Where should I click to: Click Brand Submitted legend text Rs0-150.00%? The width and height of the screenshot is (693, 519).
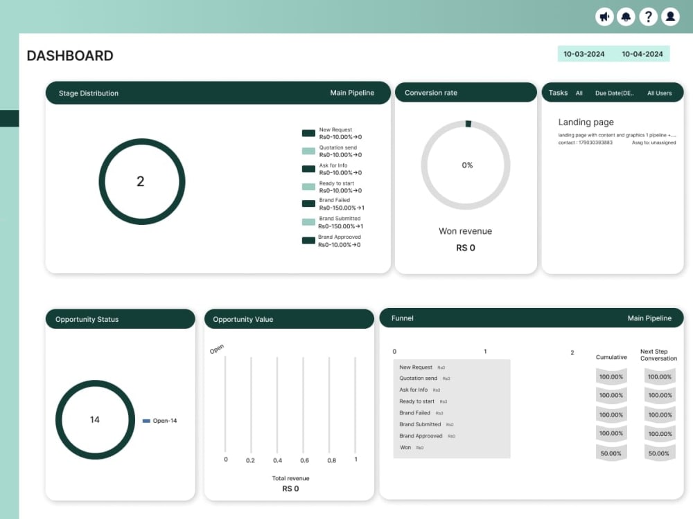click(x=341, y=226)
